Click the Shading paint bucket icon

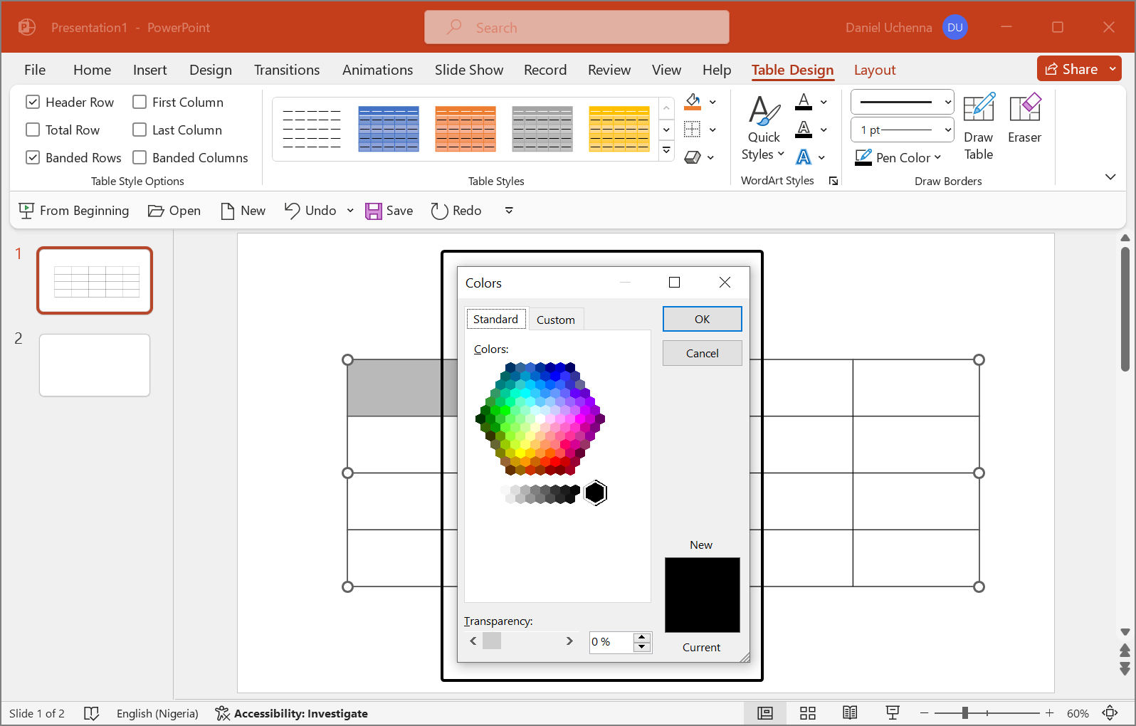693,102
